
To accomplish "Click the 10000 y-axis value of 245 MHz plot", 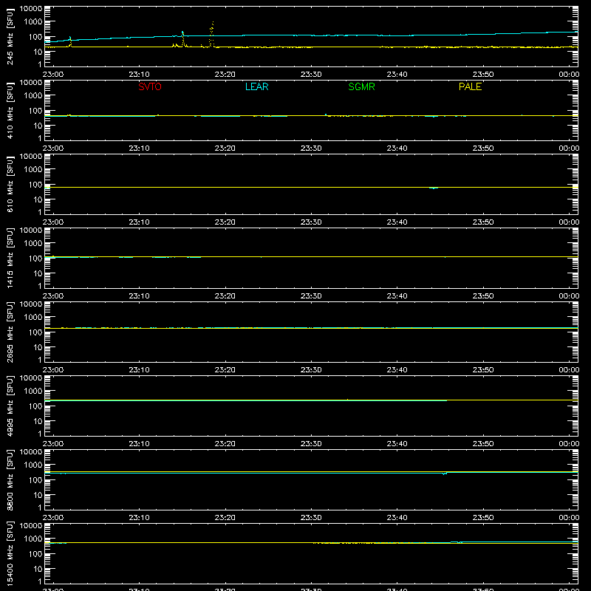I will 31,9.
